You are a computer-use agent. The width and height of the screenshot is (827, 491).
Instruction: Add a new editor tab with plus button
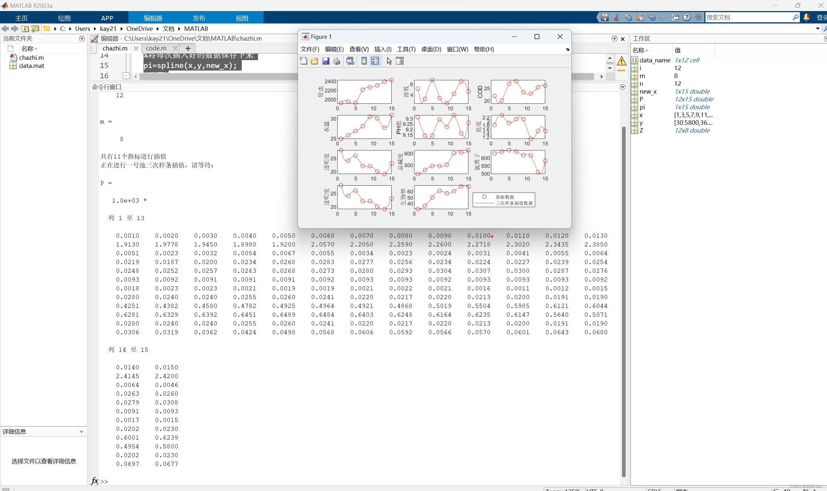[188, 48]
